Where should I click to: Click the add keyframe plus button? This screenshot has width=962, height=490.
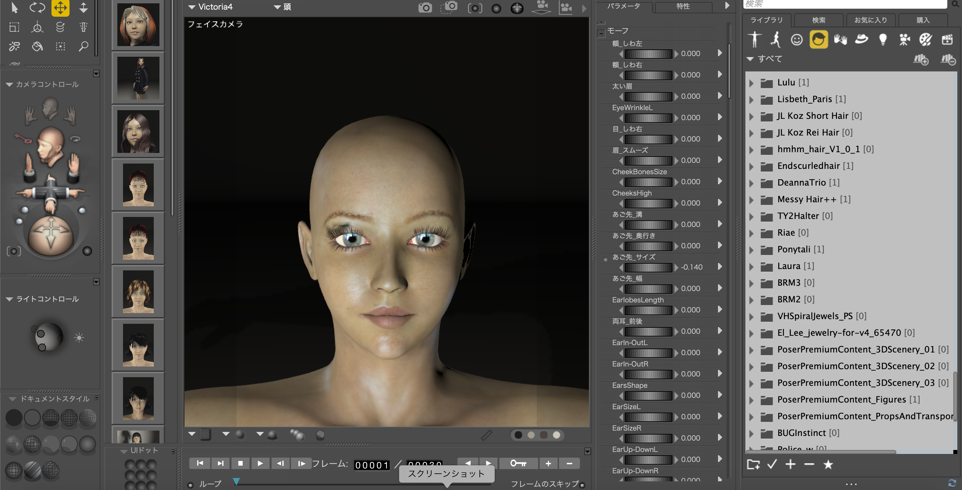coord(548,463)
